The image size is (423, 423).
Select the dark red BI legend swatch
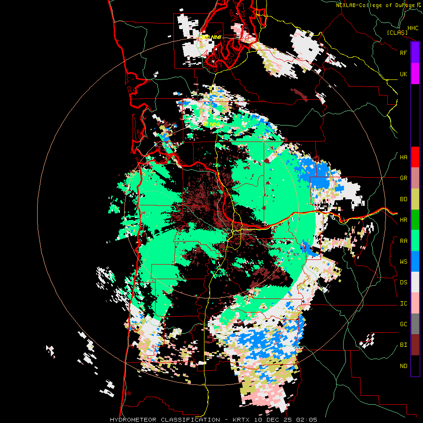point(415,345)
